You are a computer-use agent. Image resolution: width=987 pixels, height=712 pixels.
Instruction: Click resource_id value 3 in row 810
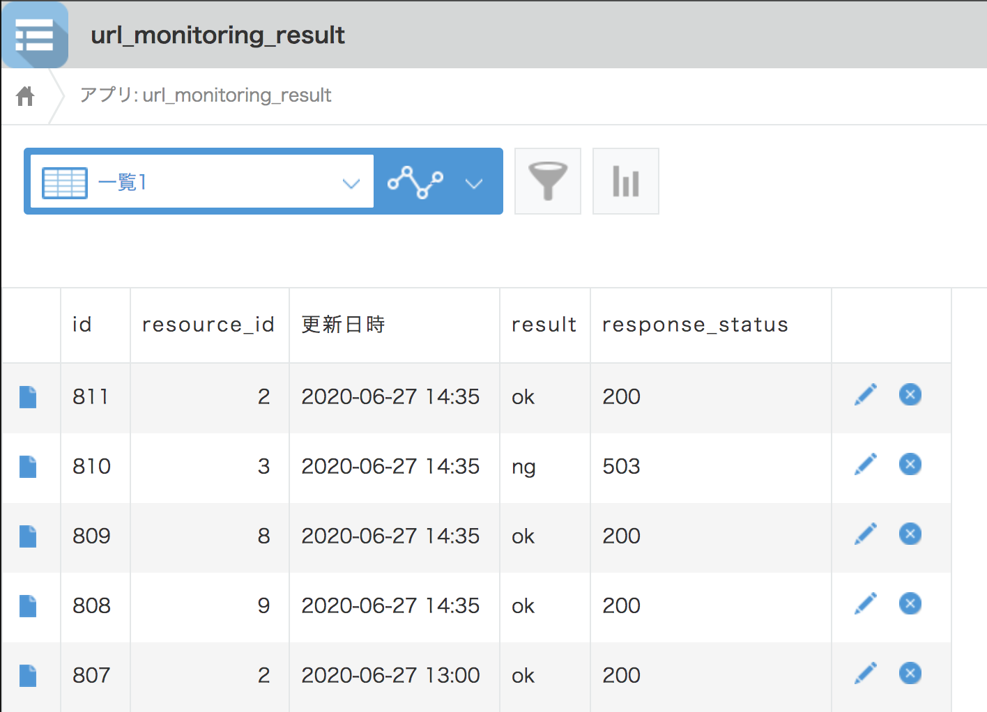tap(263, 466)
